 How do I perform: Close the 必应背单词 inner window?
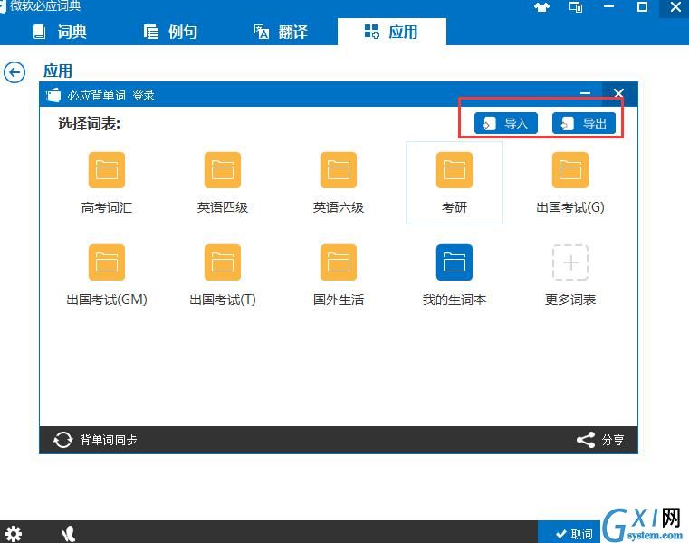pos(618,93)
